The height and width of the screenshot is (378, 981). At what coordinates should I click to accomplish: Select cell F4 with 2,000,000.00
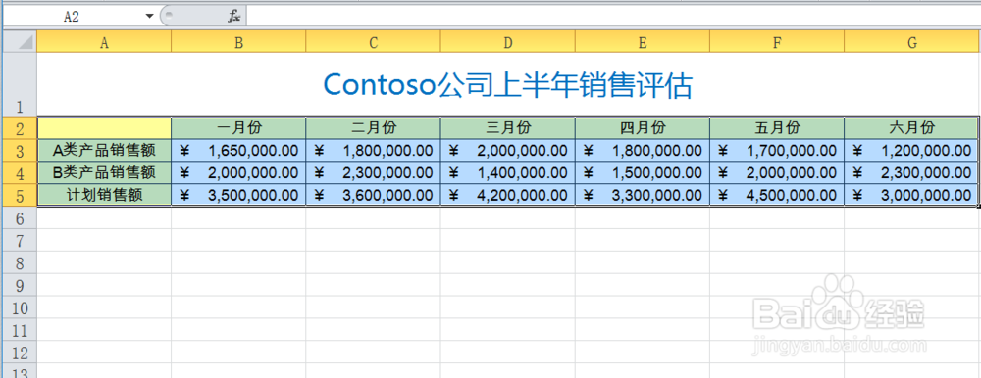coord(776,172)
